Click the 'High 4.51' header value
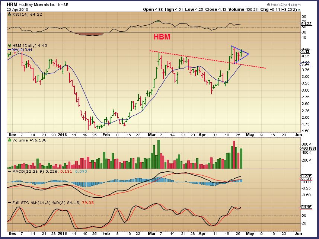The width and height of the screenshot is (319, 239). (174, 9)
